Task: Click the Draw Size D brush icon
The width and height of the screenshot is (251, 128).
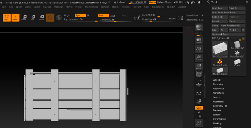Action: point(180,18)
